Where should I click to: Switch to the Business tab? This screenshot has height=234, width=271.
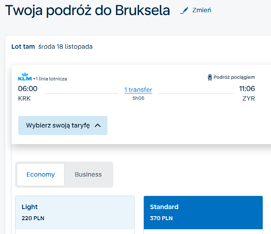[x=88, y=175]
